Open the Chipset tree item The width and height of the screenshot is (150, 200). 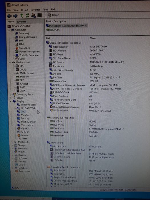(22, 84)
